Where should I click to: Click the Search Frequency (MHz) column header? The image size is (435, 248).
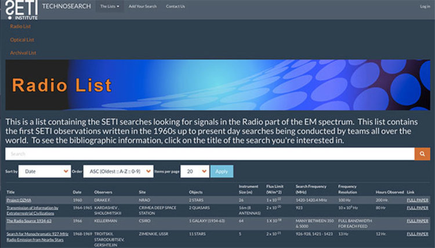[x=311, y=189]
